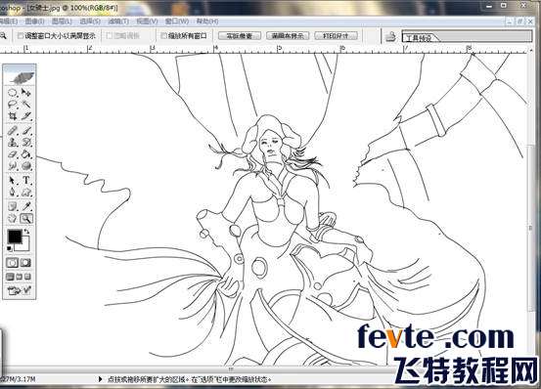Select the Eyedropper tool
This screenshot has height=389, width=541.
point(26,206)
